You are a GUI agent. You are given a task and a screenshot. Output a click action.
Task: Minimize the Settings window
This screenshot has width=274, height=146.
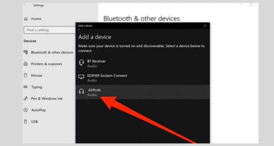pos(242,5)
